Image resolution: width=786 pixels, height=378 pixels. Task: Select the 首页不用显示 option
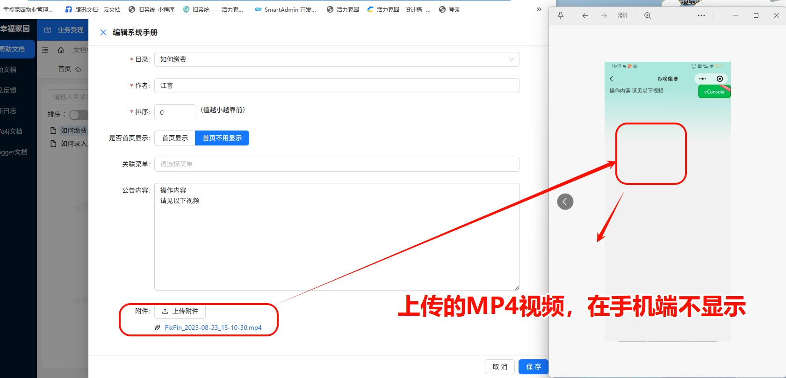tap(222, 138)
